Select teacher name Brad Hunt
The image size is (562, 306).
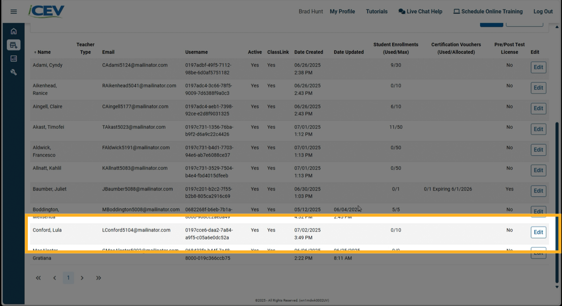(311, 11)
